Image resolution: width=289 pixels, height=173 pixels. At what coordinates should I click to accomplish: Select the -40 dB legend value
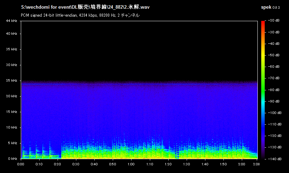(274, 44)
